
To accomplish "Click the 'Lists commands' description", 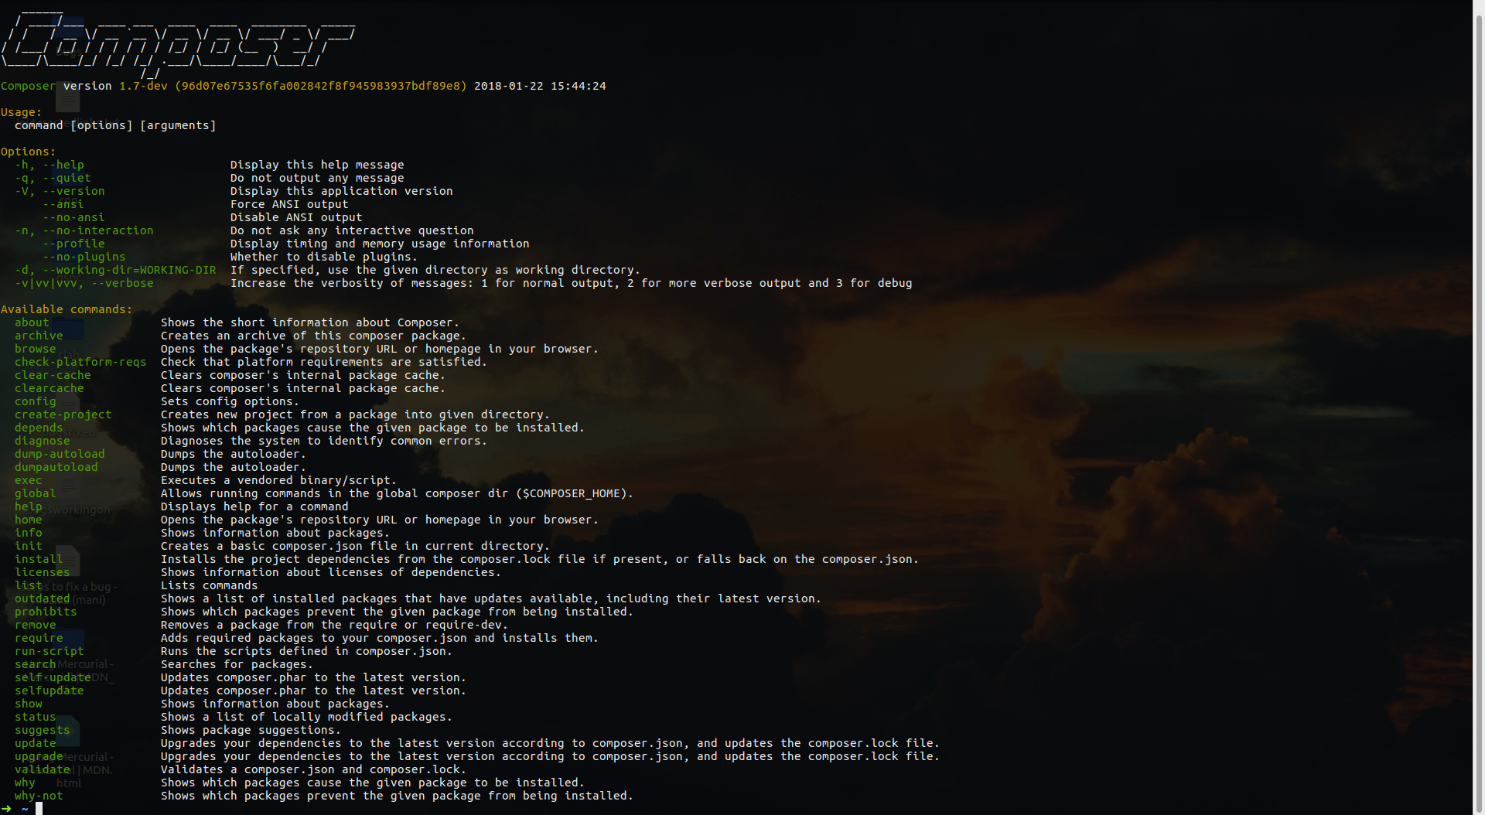I will [209, 585].
